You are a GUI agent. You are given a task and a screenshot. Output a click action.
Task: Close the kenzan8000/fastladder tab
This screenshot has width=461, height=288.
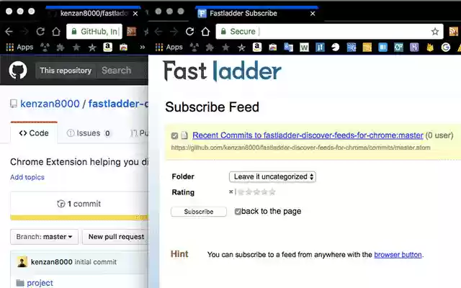(x=135, y=14)
